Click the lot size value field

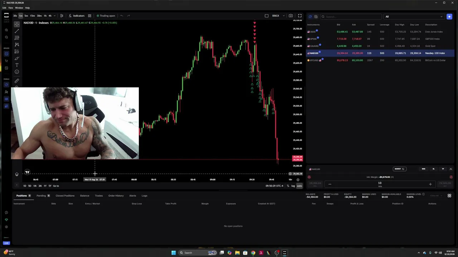point(380,184)
